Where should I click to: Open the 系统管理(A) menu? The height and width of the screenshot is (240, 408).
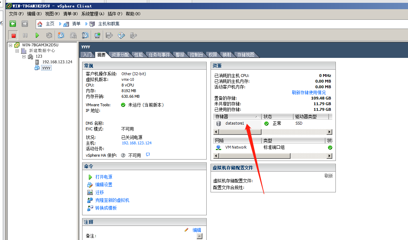coord(93,14)
